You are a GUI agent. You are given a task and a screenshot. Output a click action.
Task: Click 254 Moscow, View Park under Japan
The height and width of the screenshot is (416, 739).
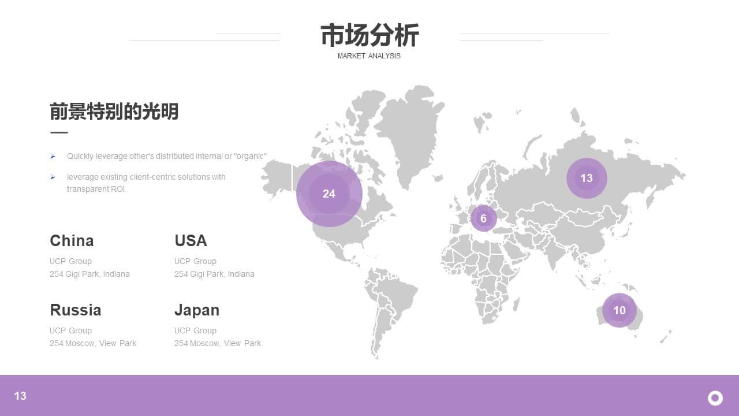pos(218,343)
